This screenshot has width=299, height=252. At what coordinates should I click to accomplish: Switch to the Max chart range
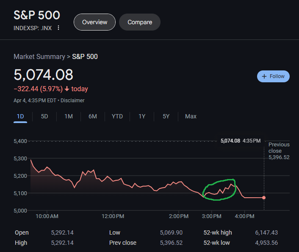[191, 116]
